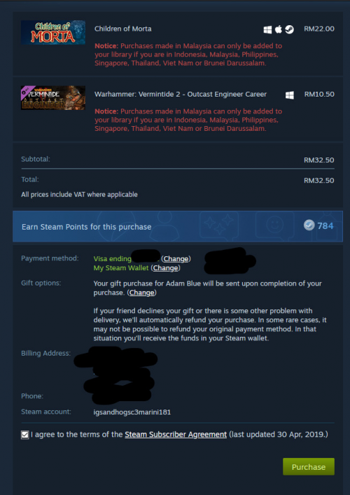Change the gift options for Adam Blue
The height and width of the screenshot is (495, 350).
pyautogui.click(x=141, y=293)
